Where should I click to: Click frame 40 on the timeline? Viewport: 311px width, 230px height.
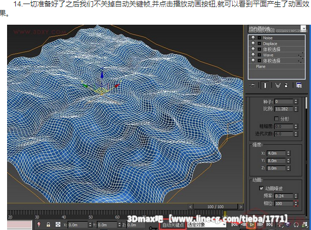pos(64,217)
